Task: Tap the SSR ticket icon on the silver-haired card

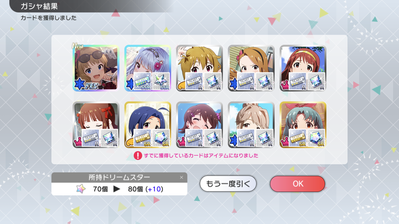Action: [x=142, y=81]
